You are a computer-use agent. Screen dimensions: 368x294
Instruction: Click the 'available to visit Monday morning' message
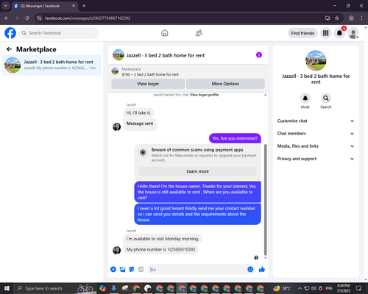tap(163, 239)
